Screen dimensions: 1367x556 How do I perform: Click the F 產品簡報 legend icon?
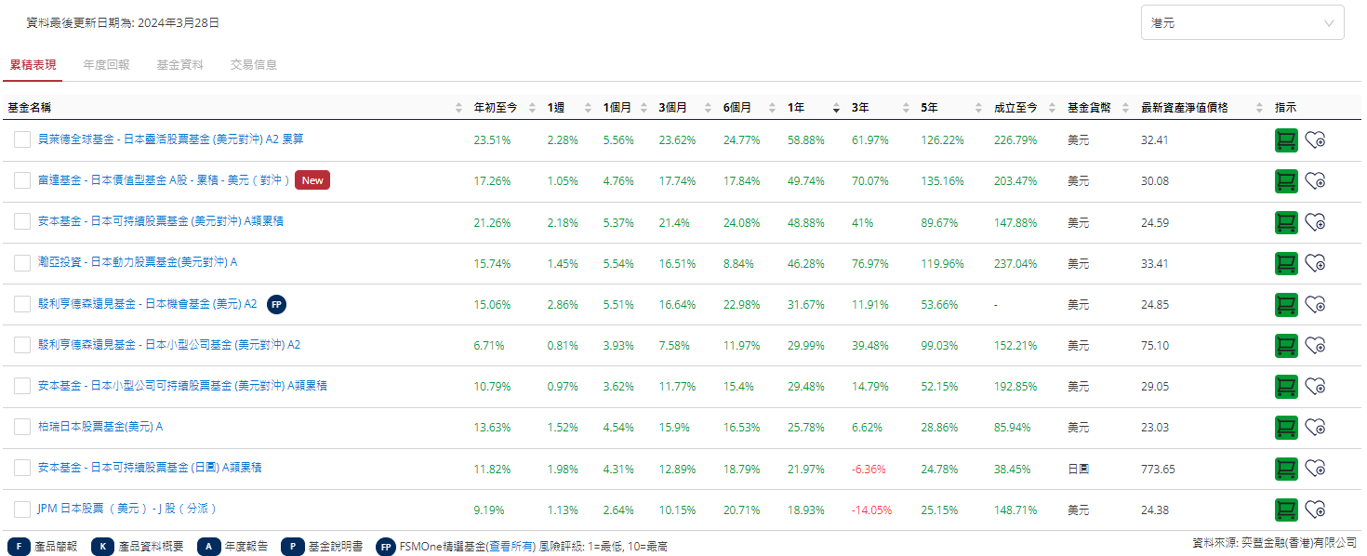coord(20,547)
